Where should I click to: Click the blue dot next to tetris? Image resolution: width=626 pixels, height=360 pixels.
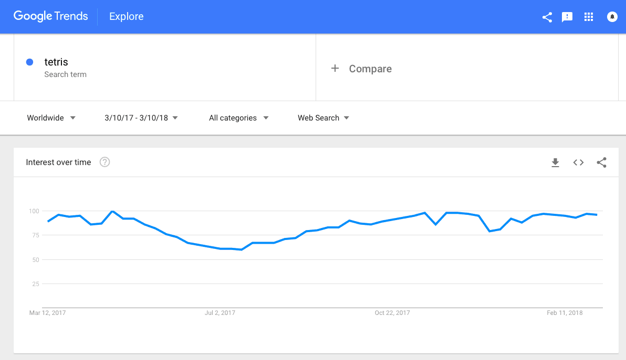[x=30, y=62]
